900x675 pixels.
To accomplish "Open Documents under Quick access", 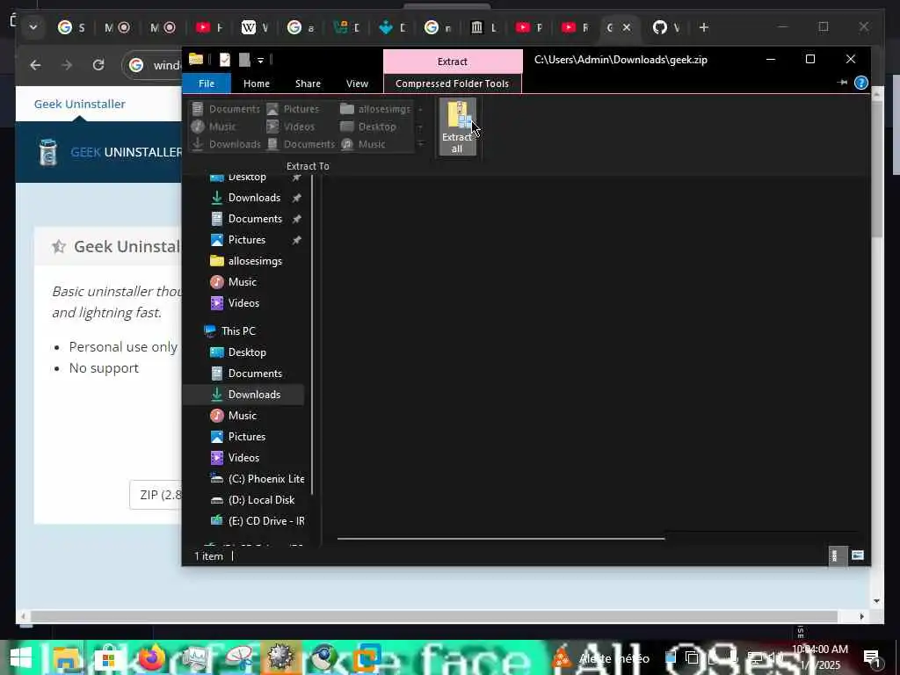I will [246, 219].
